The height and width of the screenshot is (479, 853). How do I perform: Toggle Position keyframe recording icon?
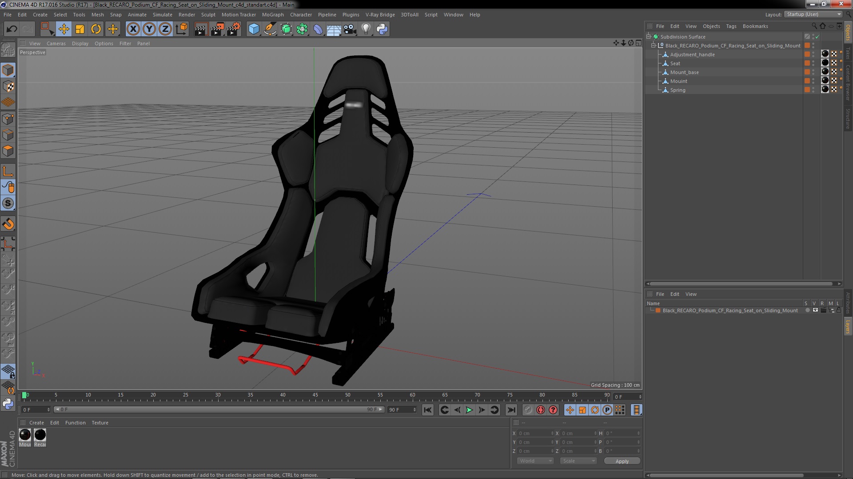(x=570, y=410)
